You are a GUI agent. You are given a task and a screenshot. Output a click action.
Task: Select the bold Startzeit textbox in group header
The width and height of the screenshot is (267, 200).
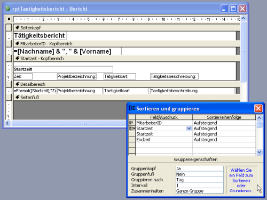(63, 69)
